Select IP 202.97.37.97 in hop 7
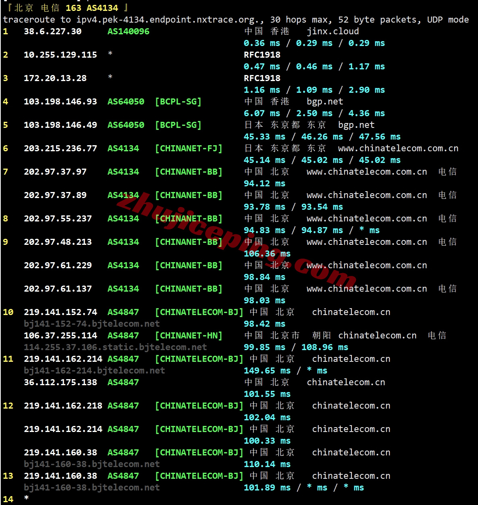 [x=55, y=172]
